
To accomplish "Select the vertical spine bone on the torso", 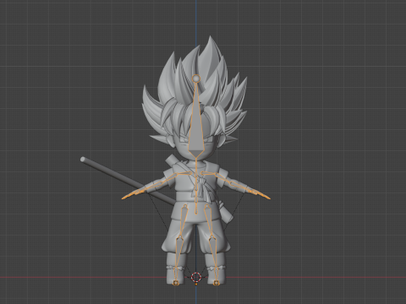I will [x=196, y=186].
